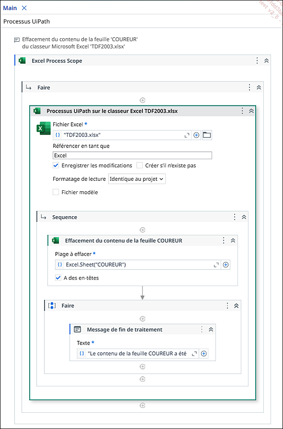
Task: Click the Fichier Excel path field
Action: point(122,135)
